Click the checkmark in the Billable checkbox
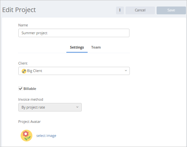 (x=20, y=89)
